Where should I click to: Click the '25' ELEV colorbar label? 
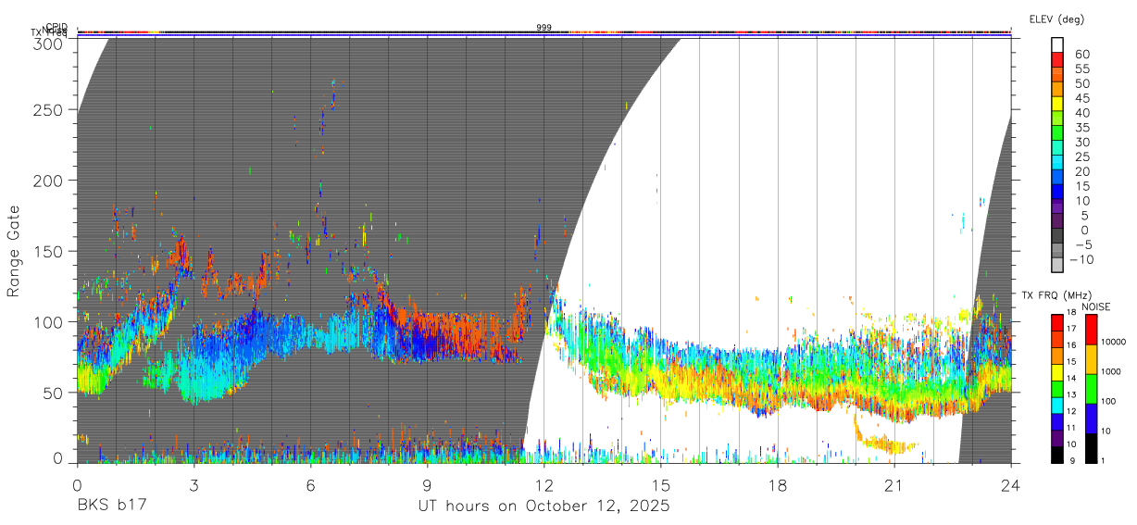tap(1082, 156)
